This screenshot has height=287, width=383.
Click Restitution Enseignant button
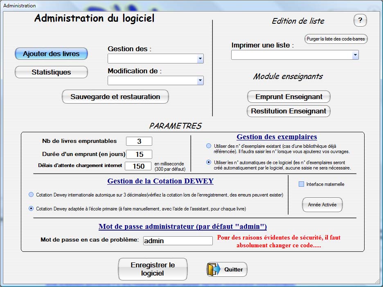click(x=288, y=111)
